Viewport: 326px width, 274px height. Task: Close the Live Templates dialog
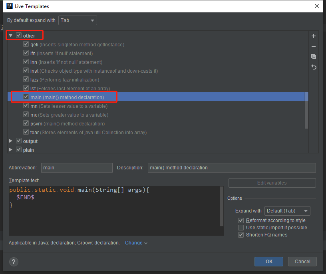tap(317, 6)
